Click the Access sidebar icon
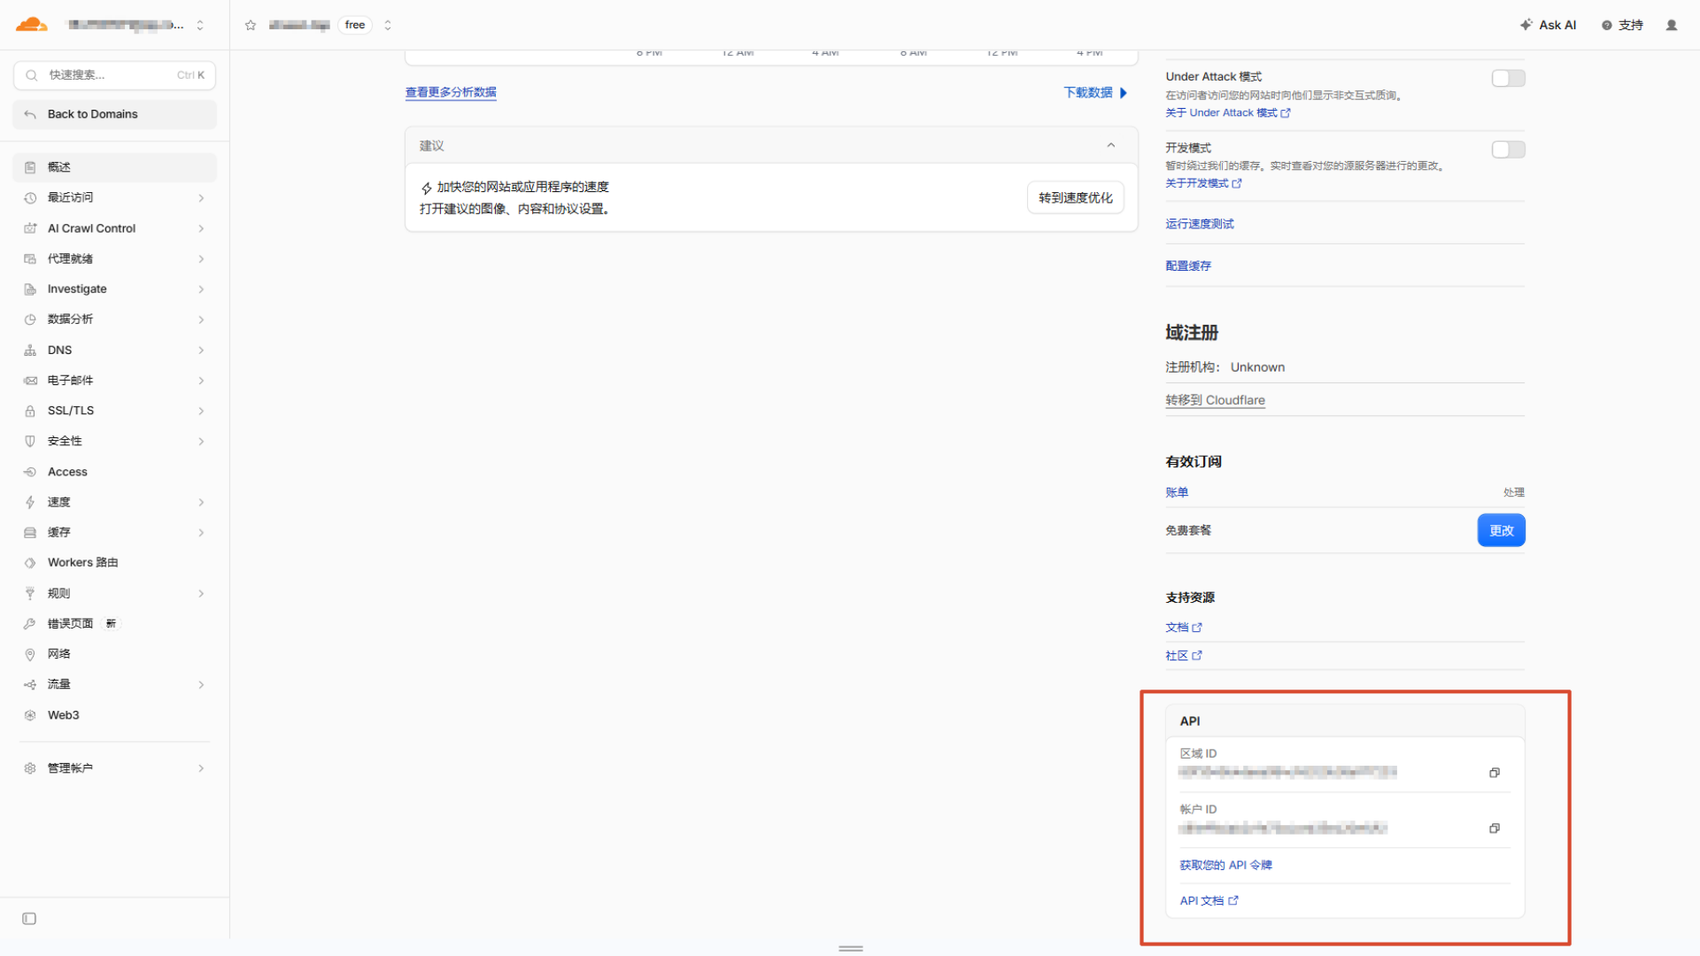This screenshot has width=1700, height=956. click(30, 472)
